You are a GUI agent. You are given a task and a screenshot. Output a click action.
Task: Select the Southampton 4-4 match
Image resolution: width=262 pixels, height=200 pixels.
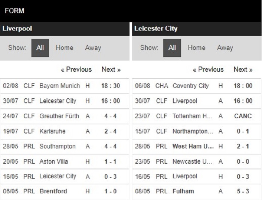64,147
